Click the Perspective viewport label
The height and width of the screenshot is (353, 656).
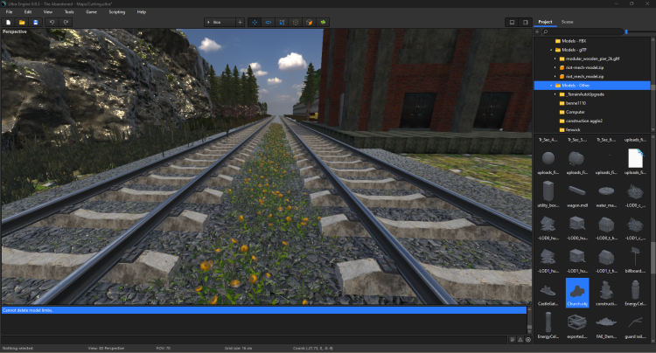tap(15, 31)
